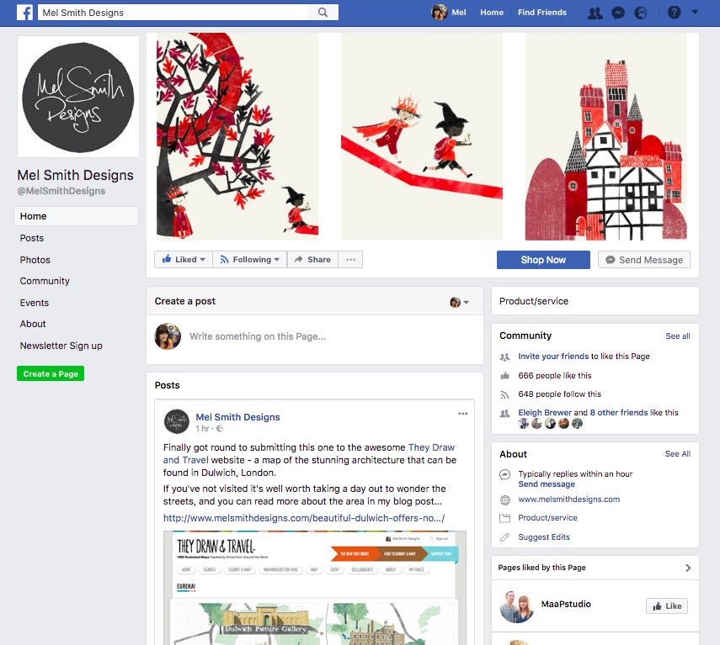Click Find Friends in the top bar
Viewport: 720px width, 645px height.
pyautogui.click(x=542, y=13)
